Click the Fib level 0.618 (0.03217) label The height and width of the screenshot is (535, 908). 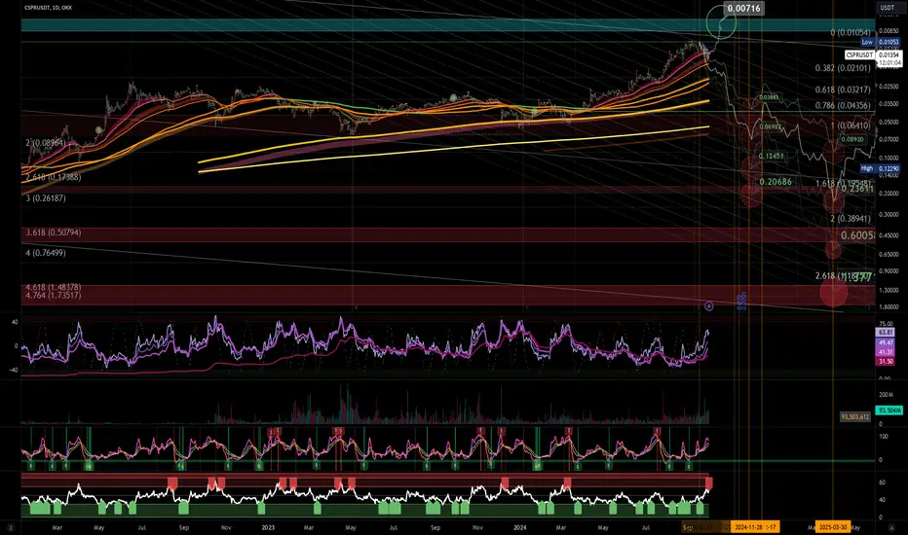coord(843,89)
